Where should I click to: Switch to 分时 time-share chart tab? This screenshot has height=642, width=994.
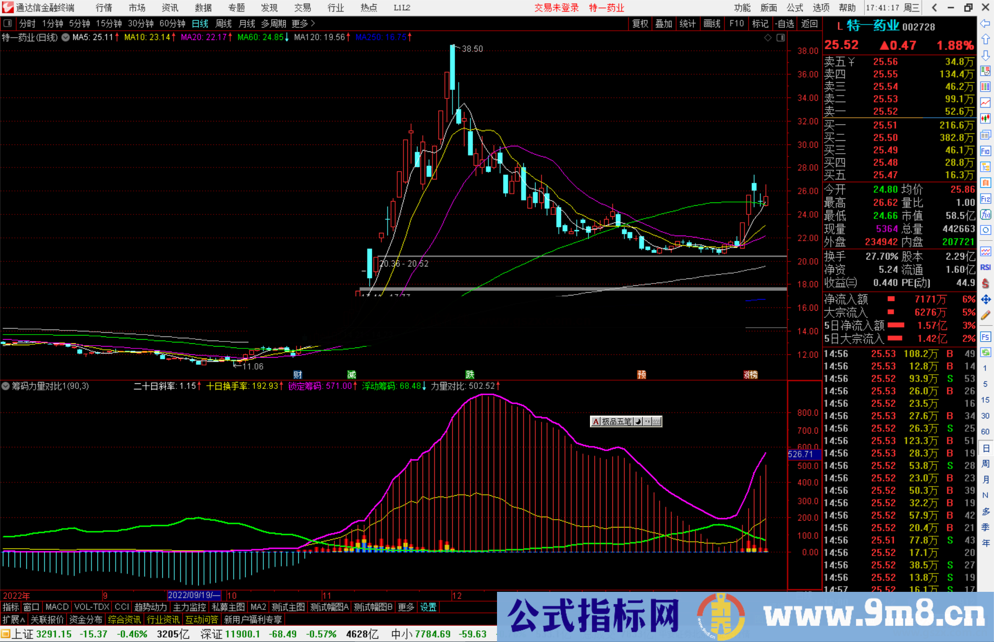tap(27, 23)
